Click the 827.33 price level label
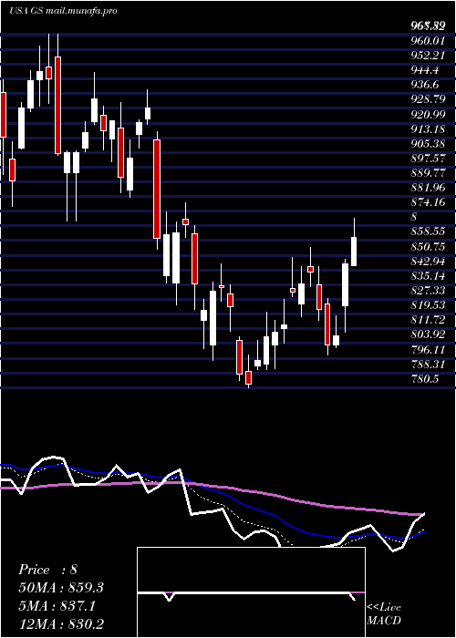Screen dimensions: 456x638 428,291
